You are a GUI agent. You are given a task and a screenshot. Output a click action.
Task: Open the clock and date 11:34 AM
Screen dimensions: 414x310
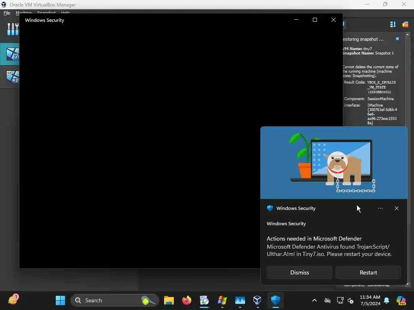(x=370, y=300)
